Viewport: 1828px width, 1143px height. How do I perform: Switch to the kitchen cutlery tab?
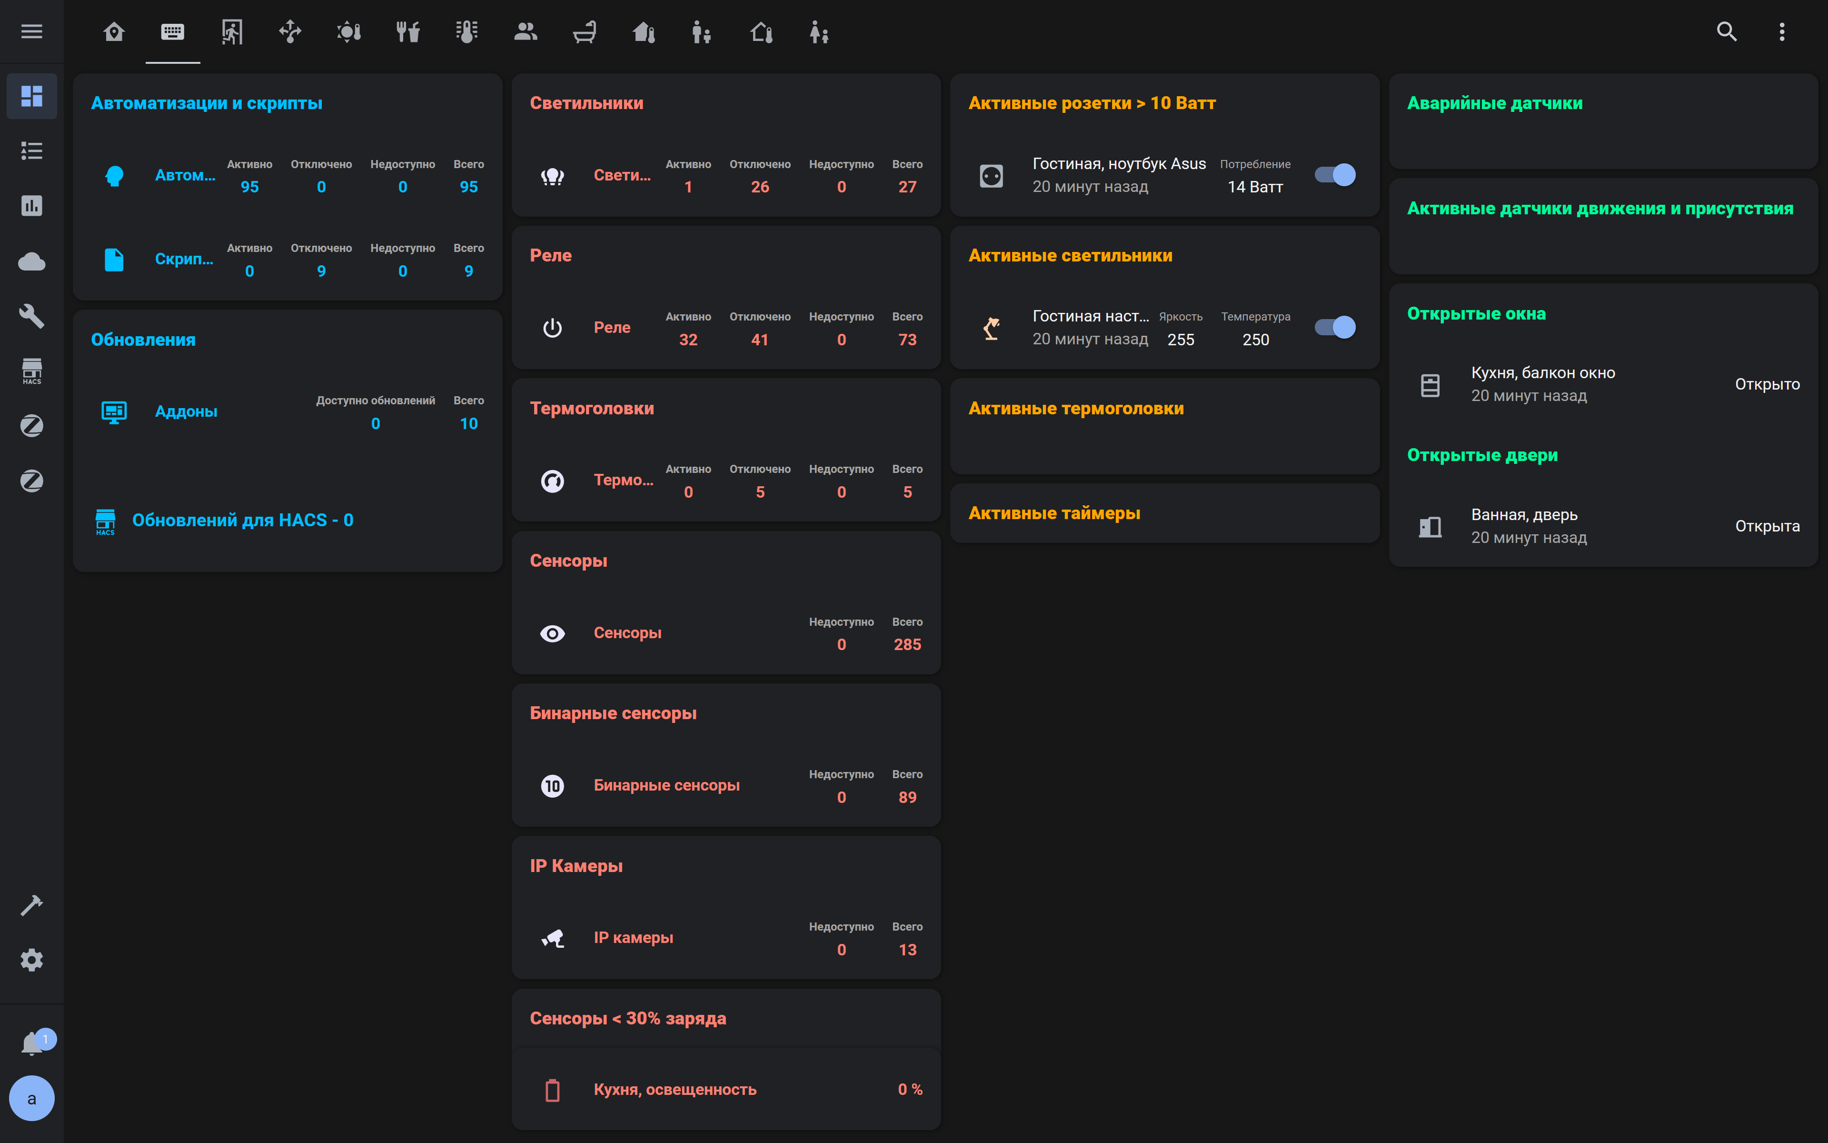pos(408,32)
